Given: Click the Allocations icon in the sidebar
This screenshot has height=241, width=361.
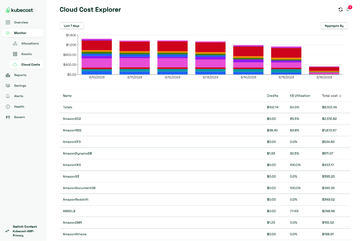Looking at the screenshot, I should coord(15,43).
